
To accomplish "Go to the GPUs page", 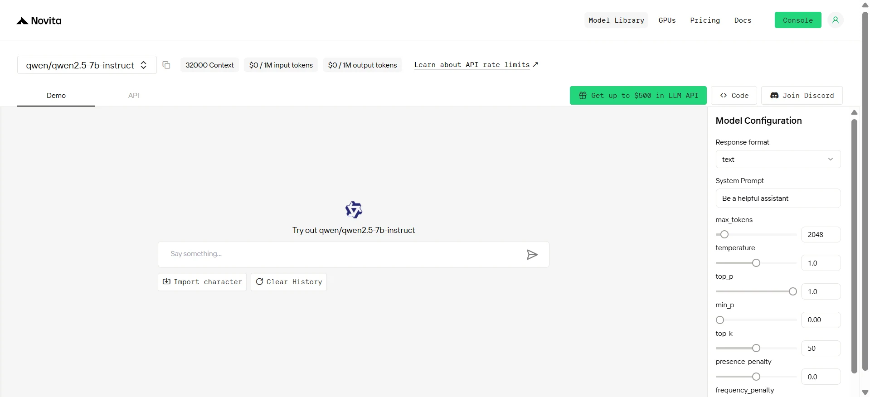I will [x=667, y=20].
